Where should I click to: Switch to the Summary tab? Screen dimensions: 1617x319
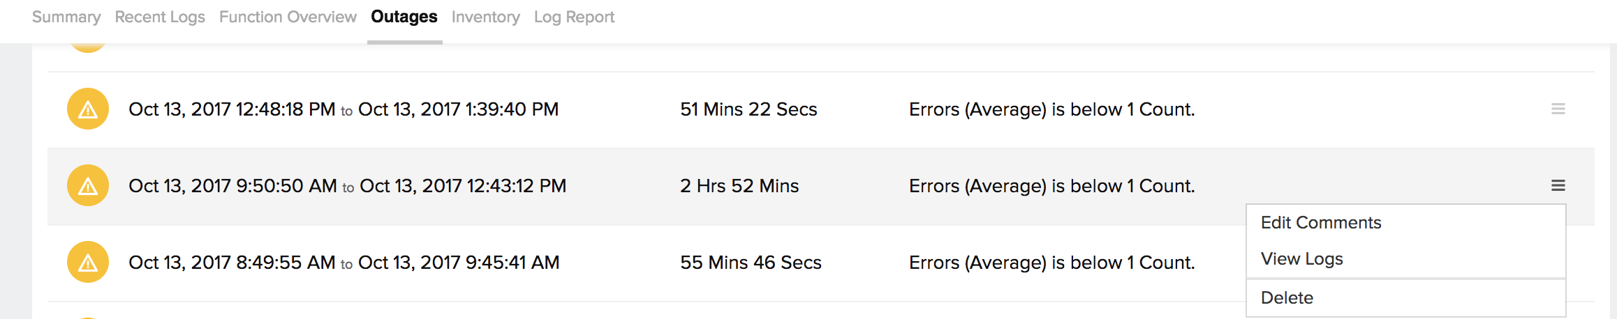(66, 17)
